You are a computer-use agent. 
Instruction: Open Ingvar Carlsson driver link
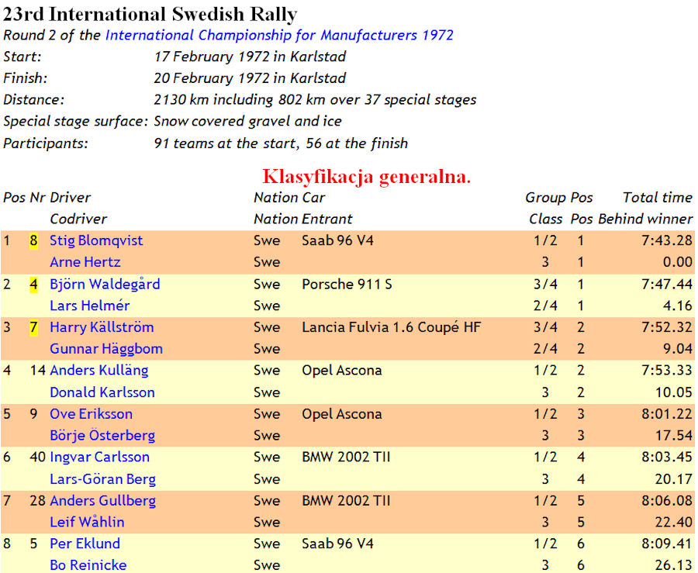(99, 457)
